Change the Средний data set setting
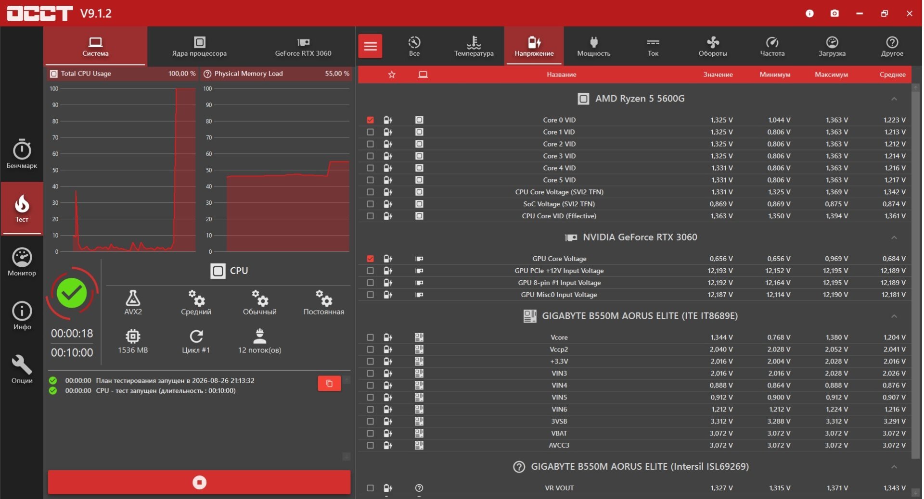Image resolution: width=924 pixels, height=499 pixels. pos(196,302)
